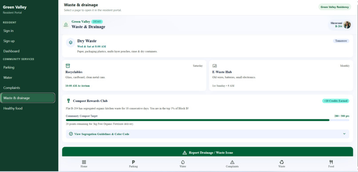Click the '280 / 300 pts' value
The image size is (358, 172).
tap(342, 116)
